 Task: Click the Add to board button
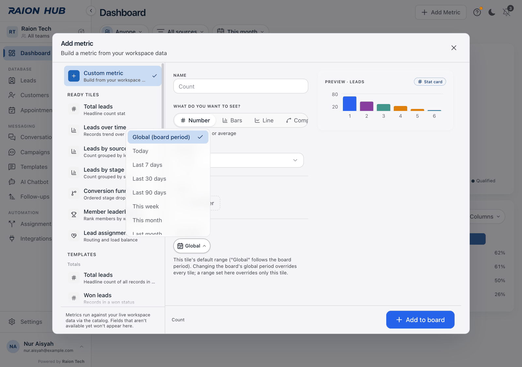tap(420, 320)
